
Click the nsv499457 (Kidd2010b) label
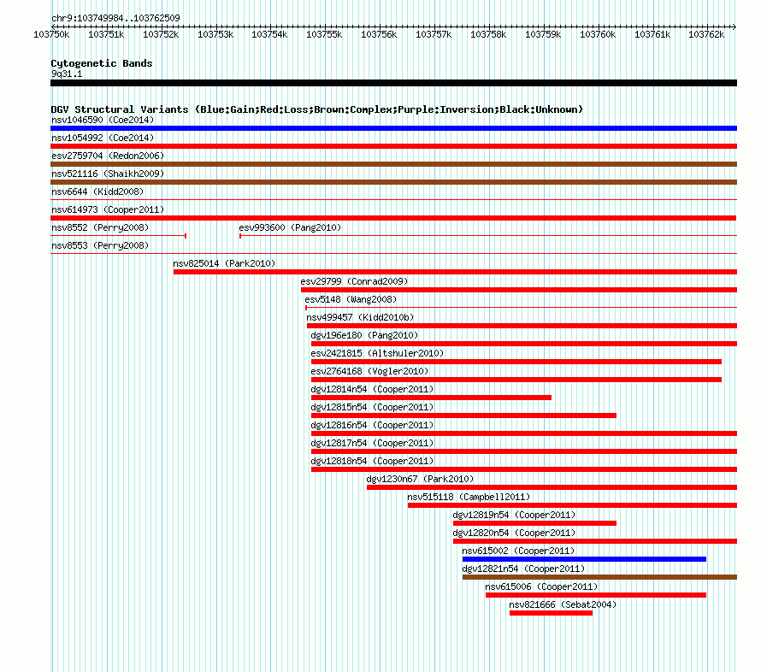click(x=360, y=317)
